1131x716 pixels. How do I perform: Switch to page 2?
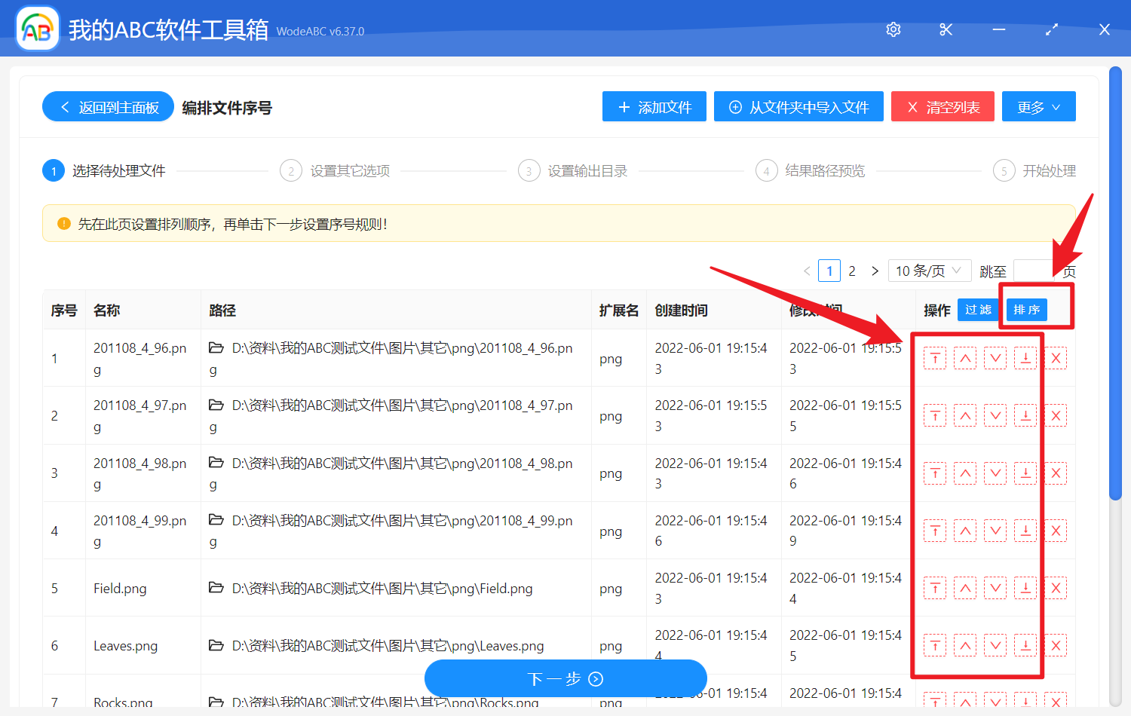tap(852, 271)
